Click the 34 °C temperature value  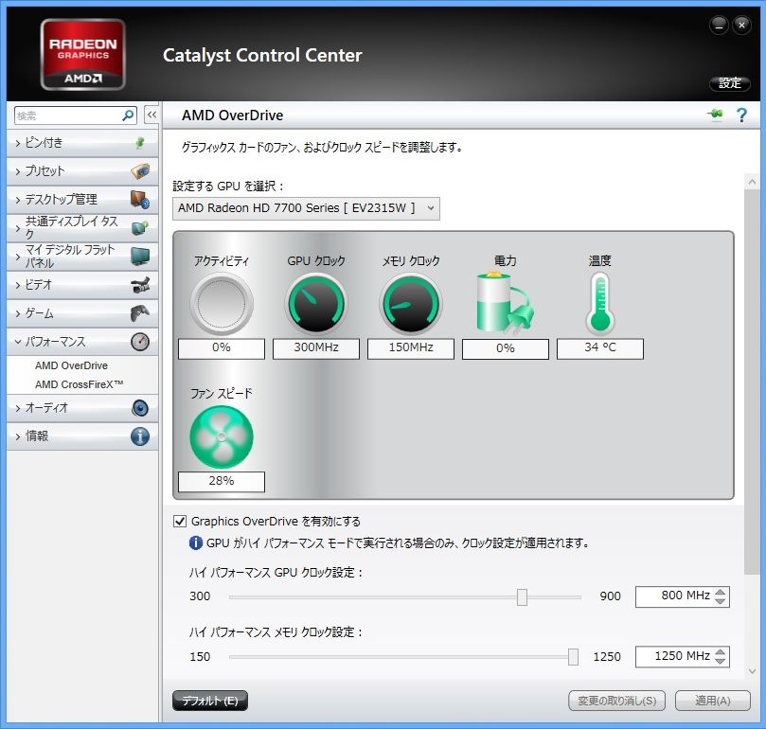600,347
